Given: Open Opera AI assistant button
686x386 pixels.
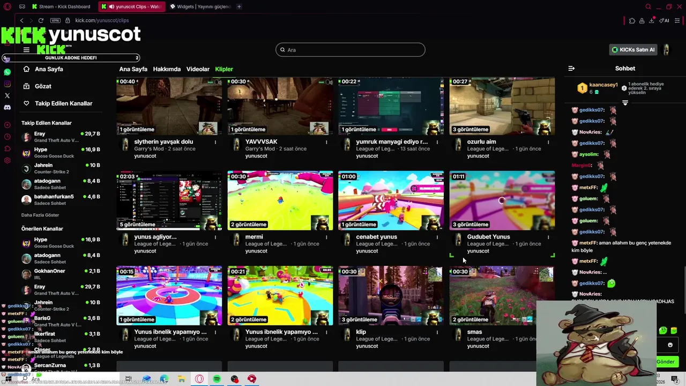Looking at the screenshot, I should [665, 20].
